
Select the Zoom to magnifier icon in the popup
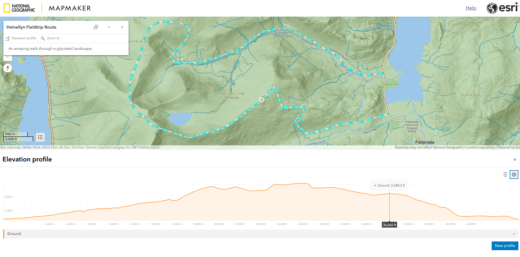(43, 38)
